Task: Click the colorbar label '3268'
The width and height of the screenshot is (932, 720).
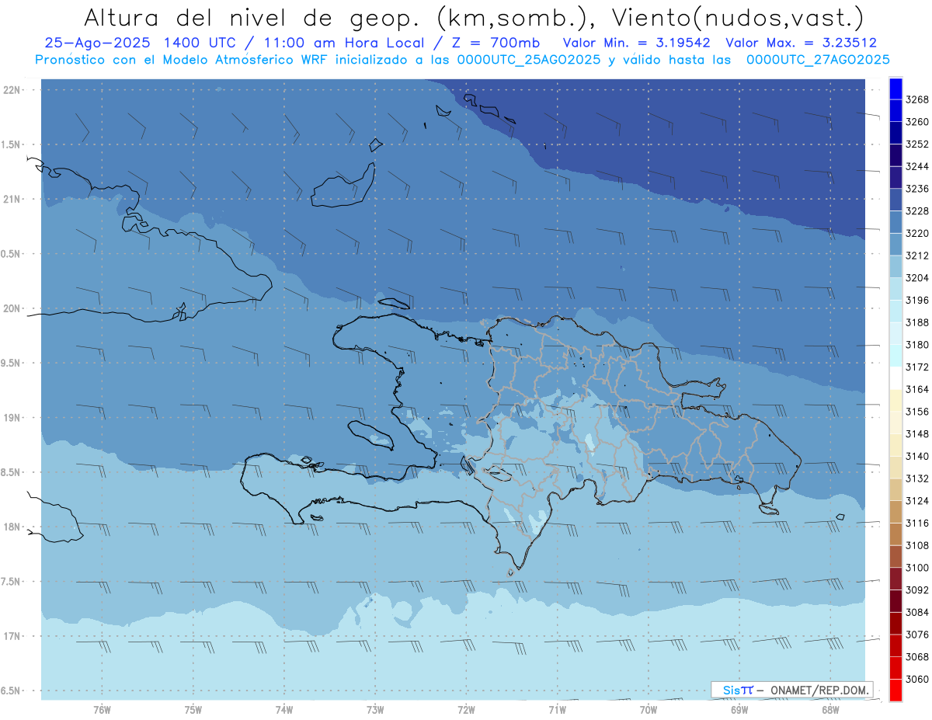Action: [x=917, y=99]
